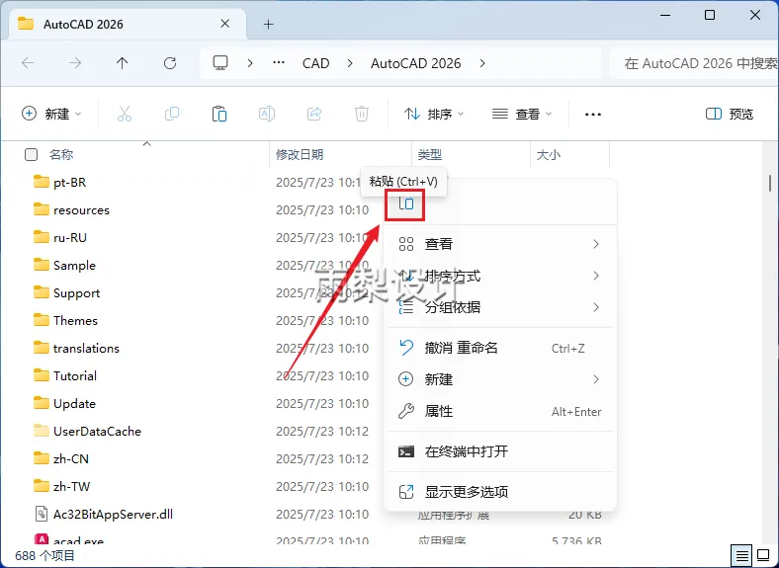Go back with the left arrow

[28, 63]
